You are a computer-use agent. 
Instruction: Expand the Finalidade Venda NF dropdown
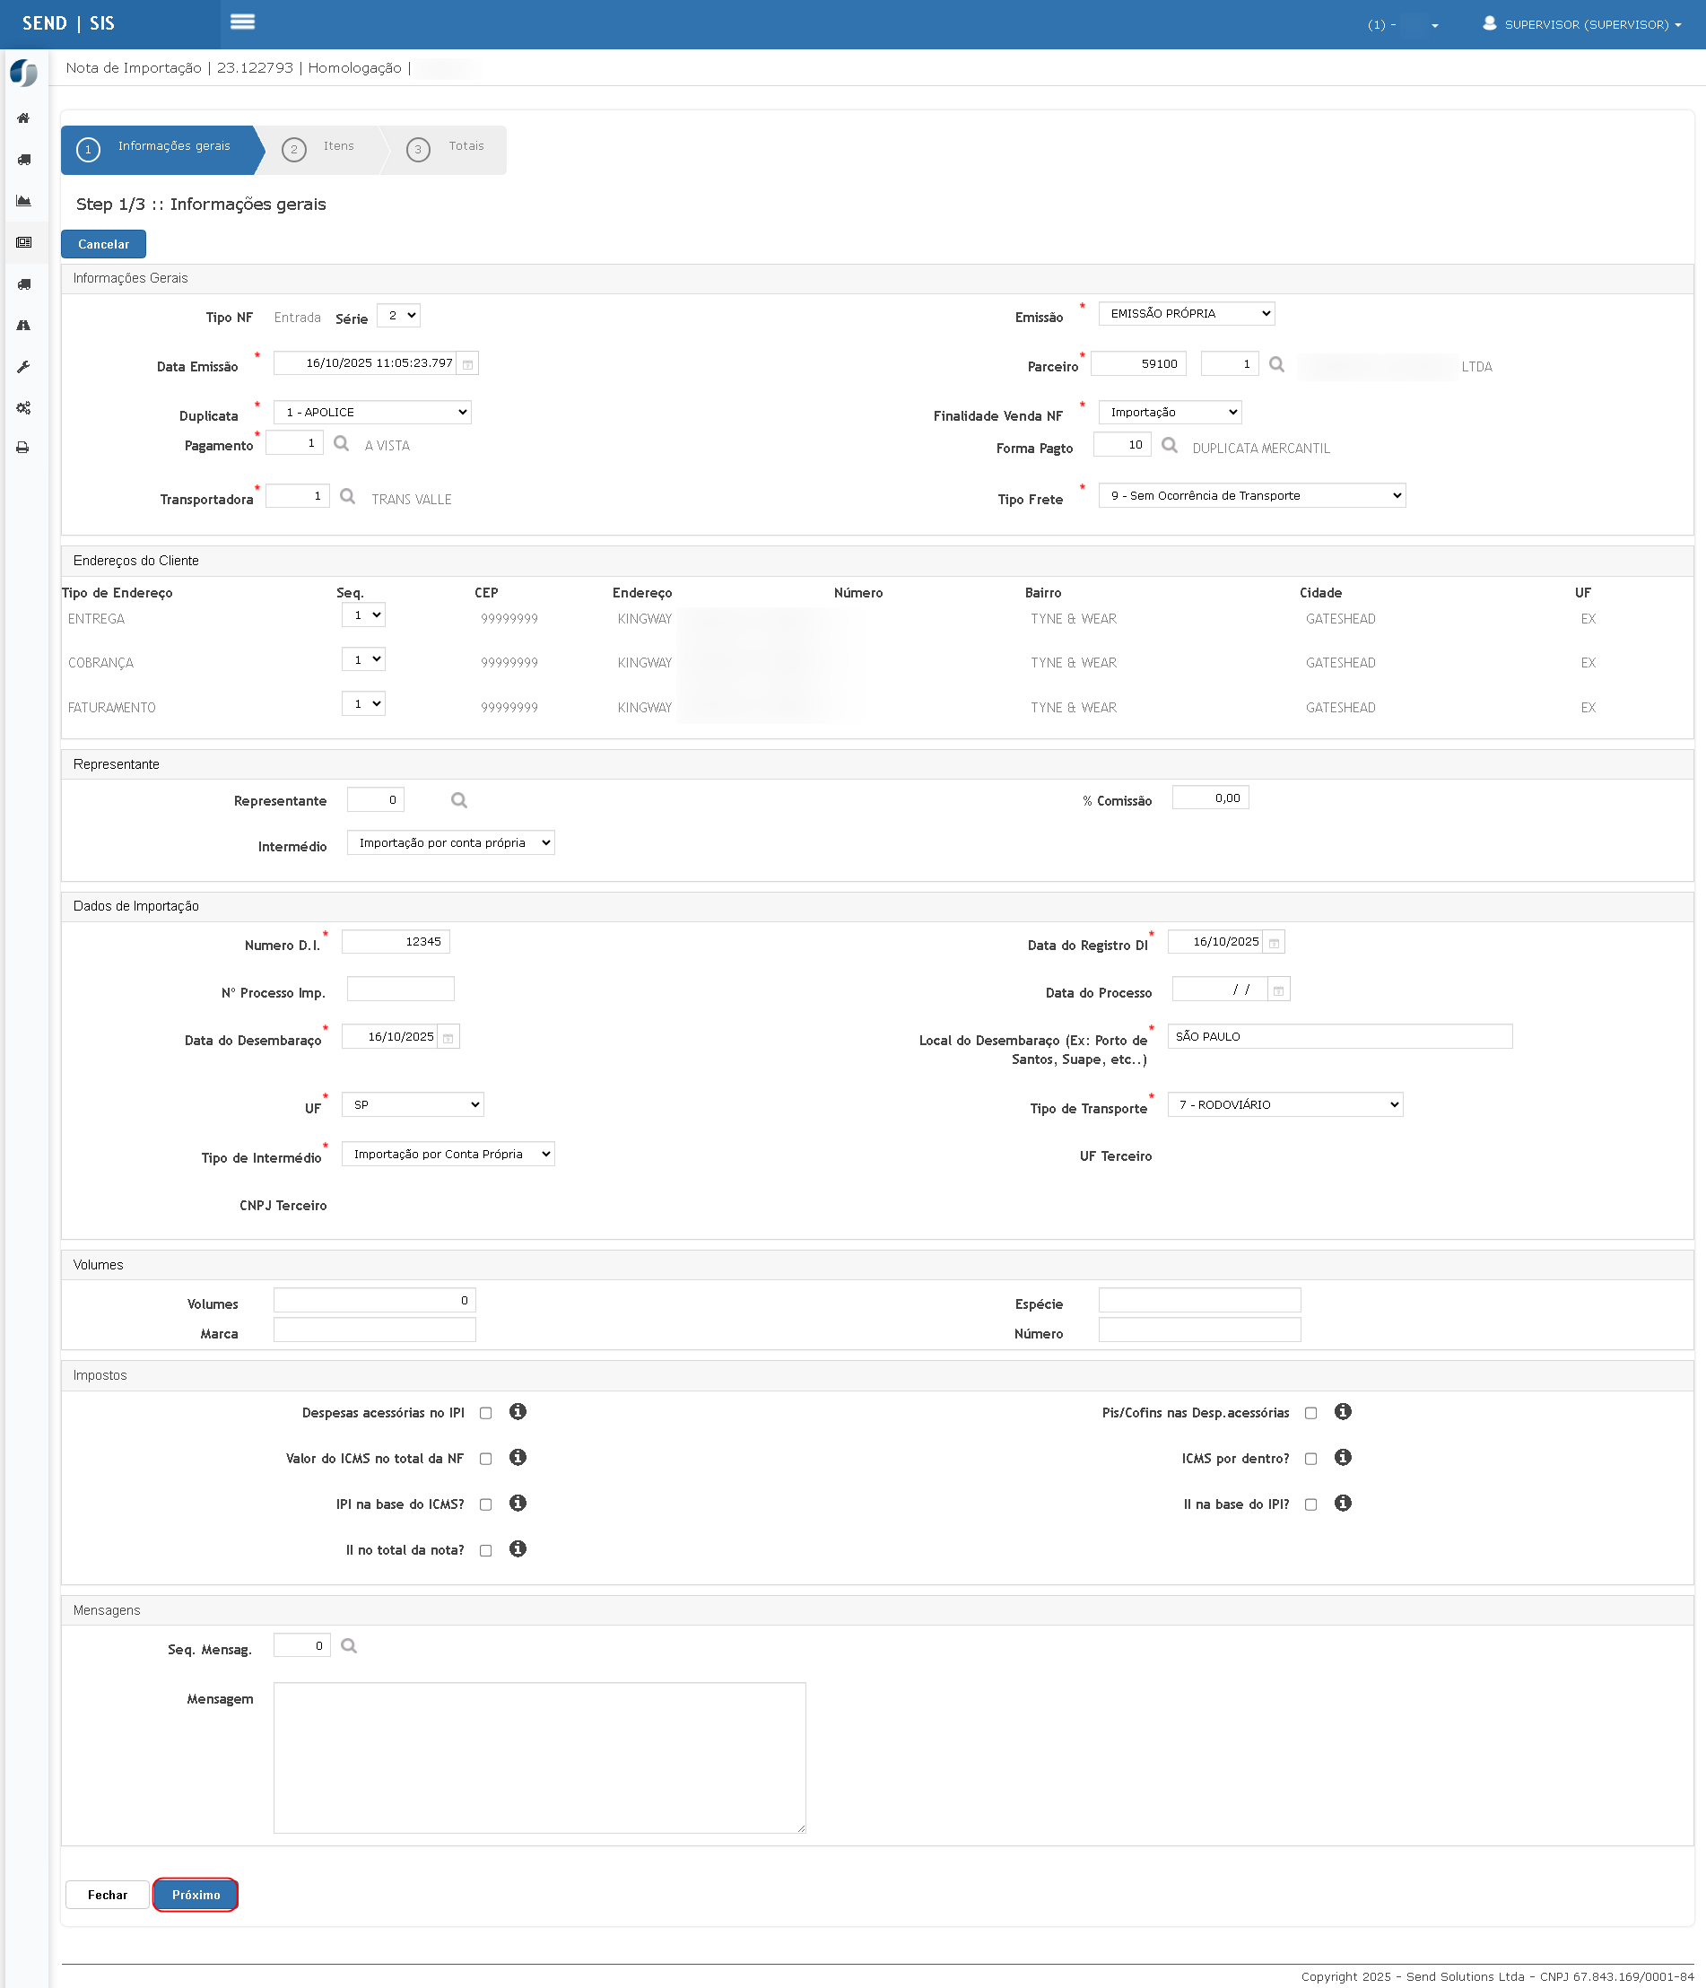pyautogui.click(x=1170, y=413)
